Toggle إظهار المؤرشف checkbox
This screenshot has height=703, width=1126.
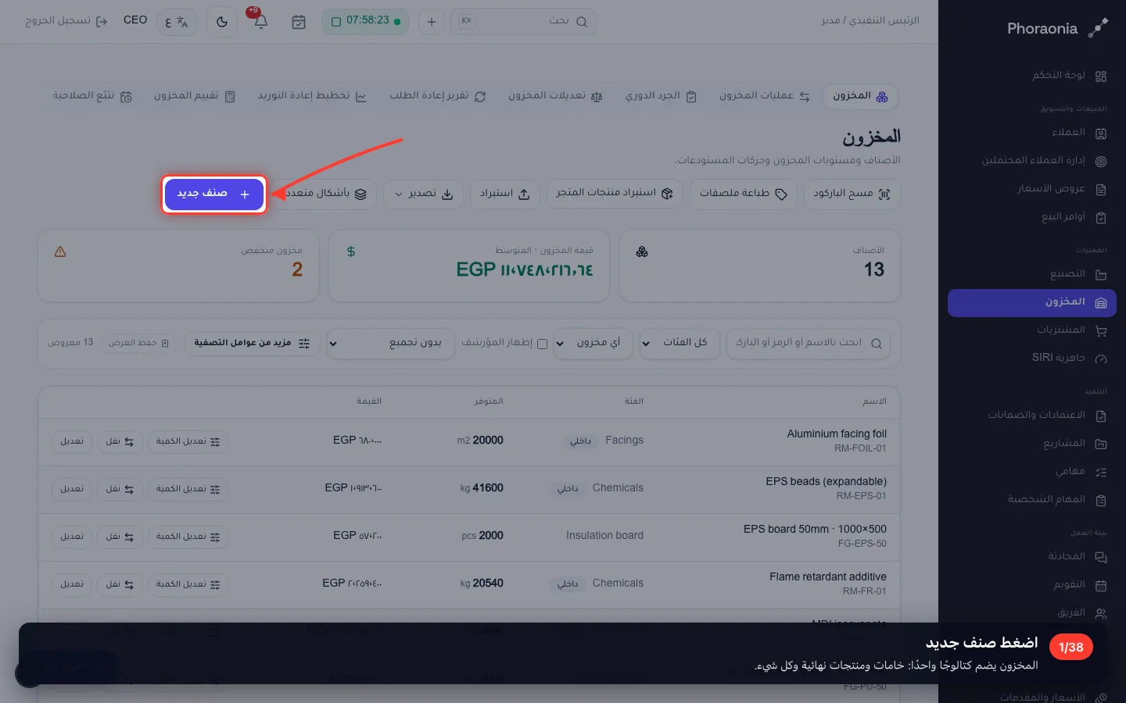point(542,344)
